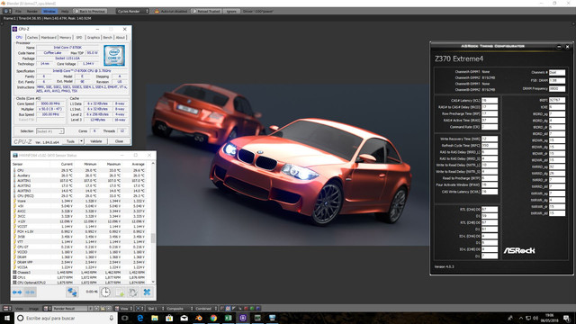Open the View menu in the image editor
Image resolution: width=576 pixels, height=324 pixels.
tap(19, 309)
